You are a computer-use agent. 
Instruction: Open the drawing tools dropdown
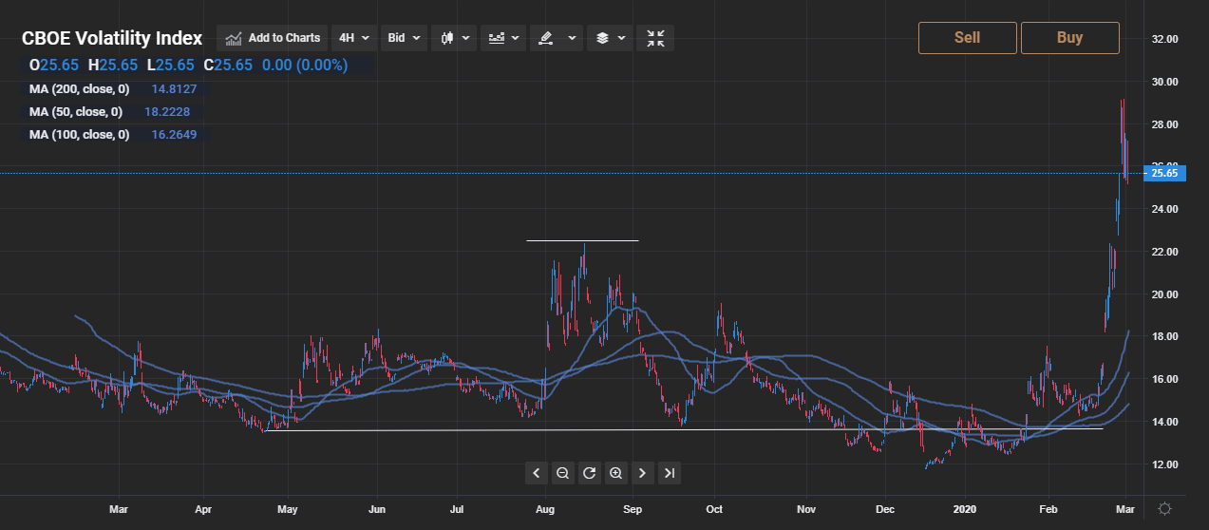(x=555, y=38)
